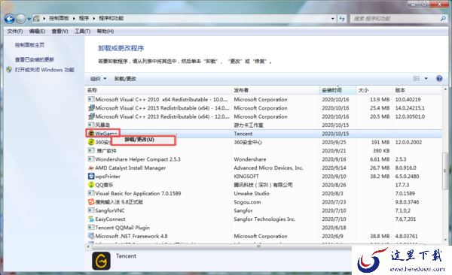Click the 推广软件 program icon
The height and width of the screenshot is (275, 452).
point(91,150)
